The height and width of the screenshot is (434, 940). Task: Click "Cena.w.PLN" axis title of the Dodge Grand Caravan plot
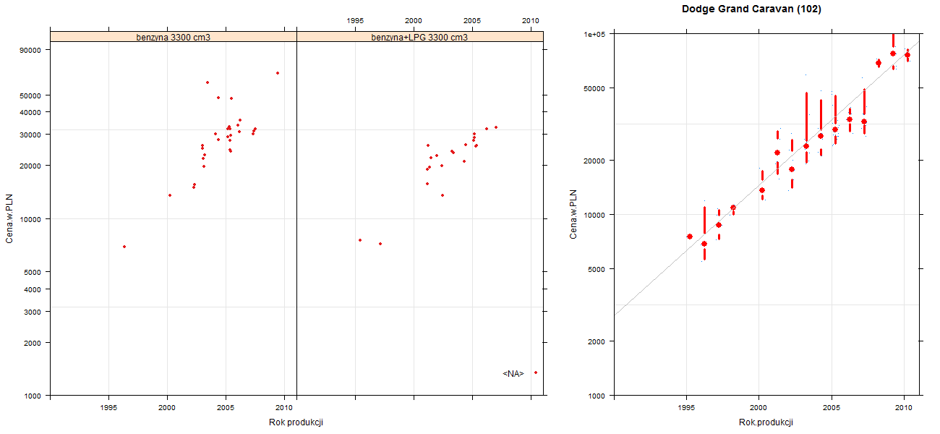coord(573,214)
